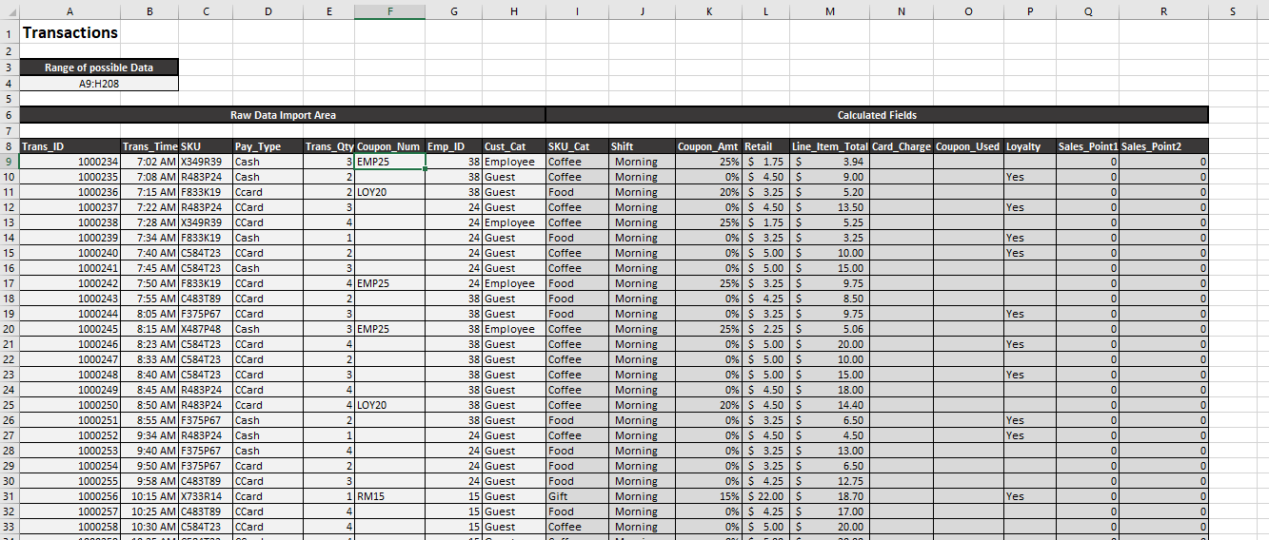Select column F header

(x=389, y=11)
